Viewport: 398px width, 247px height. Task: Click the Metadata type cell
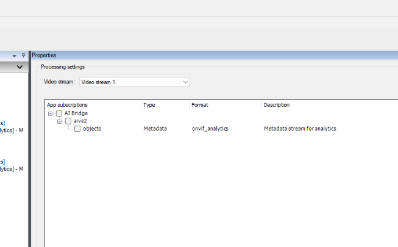coord(155,129)
